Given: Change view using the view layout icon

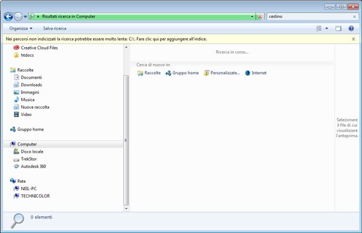Looking at the screenshot, I should point(319,28).
